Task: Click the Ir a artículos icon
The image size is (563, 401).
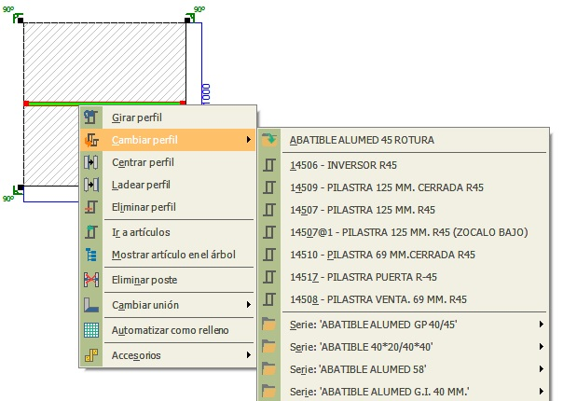Action: [90, 232]
